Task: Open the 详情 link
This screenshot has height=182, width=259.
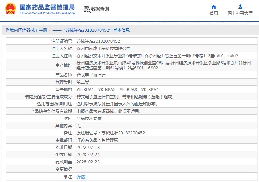Action: click(81, 177)
